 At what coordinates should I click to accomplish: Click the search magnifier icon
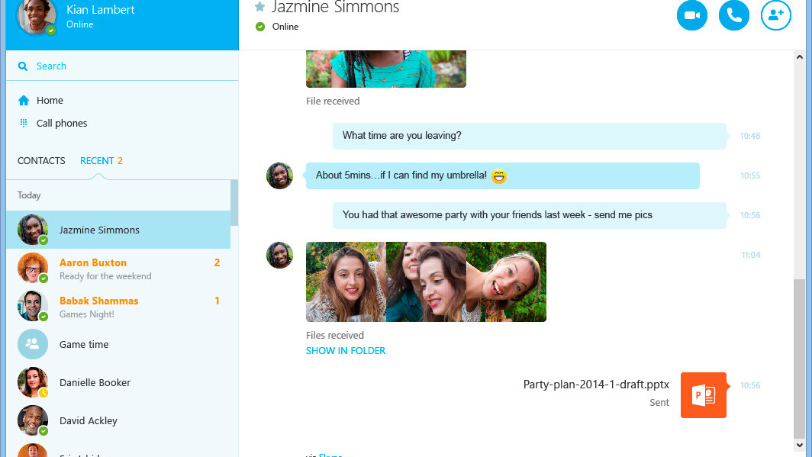tap(24, 66)
